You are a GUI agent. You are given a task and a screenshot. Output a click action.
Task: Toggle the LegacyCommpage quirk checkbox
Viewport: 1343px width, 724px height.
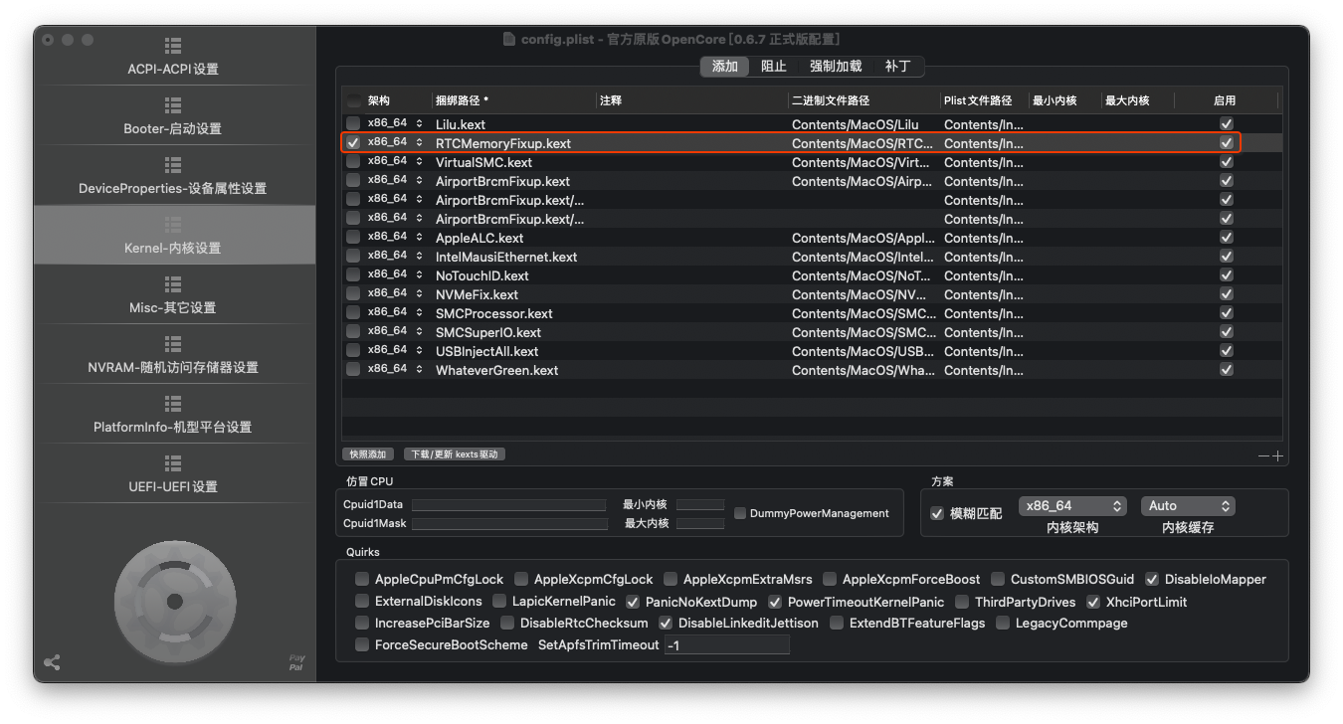click(x=1003, y=623)
